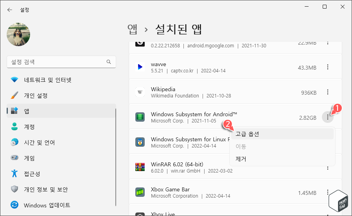Minimize the 설정 window
The width and height of the screenshot is (352, 216).
(306, 7)
